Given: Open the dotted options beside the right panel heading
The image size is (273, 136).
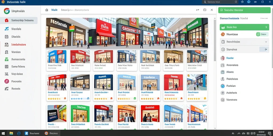Looking at the screenshot, I should [x=264, y=18].
